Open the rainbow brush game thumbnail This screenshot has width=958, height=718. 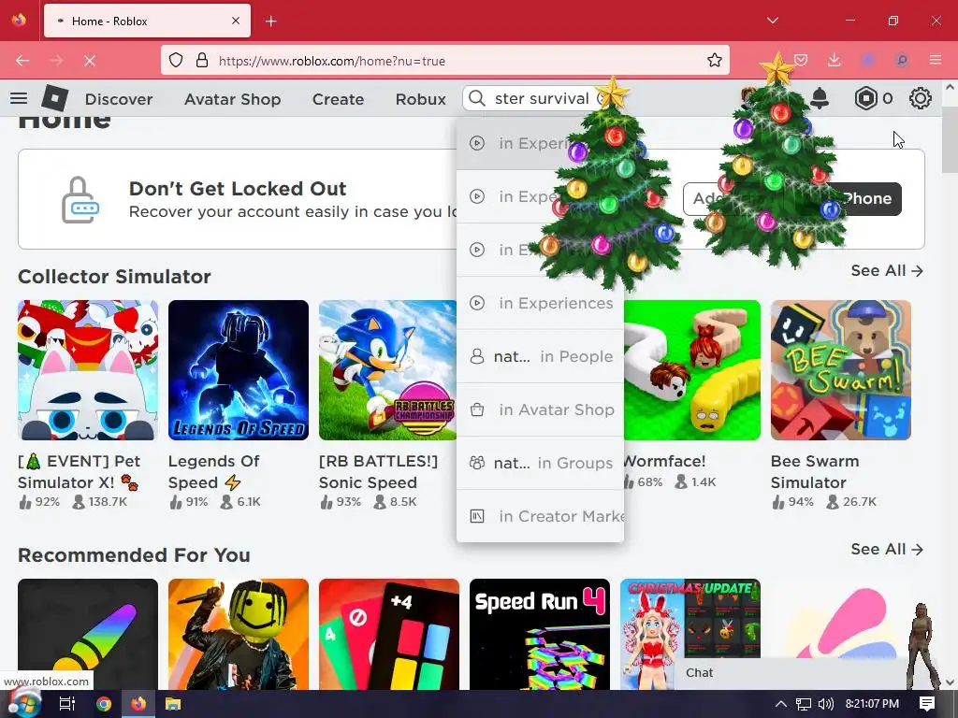88,634
